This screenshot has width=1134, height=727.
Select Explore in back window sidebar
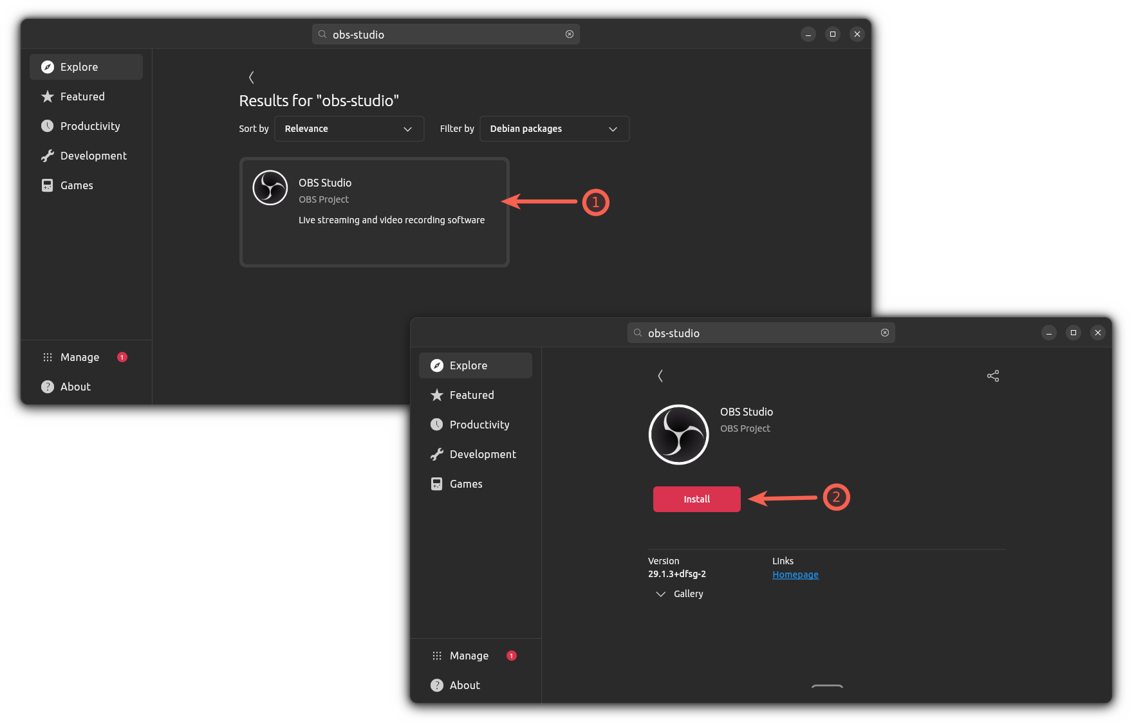(x=86, y=67)
